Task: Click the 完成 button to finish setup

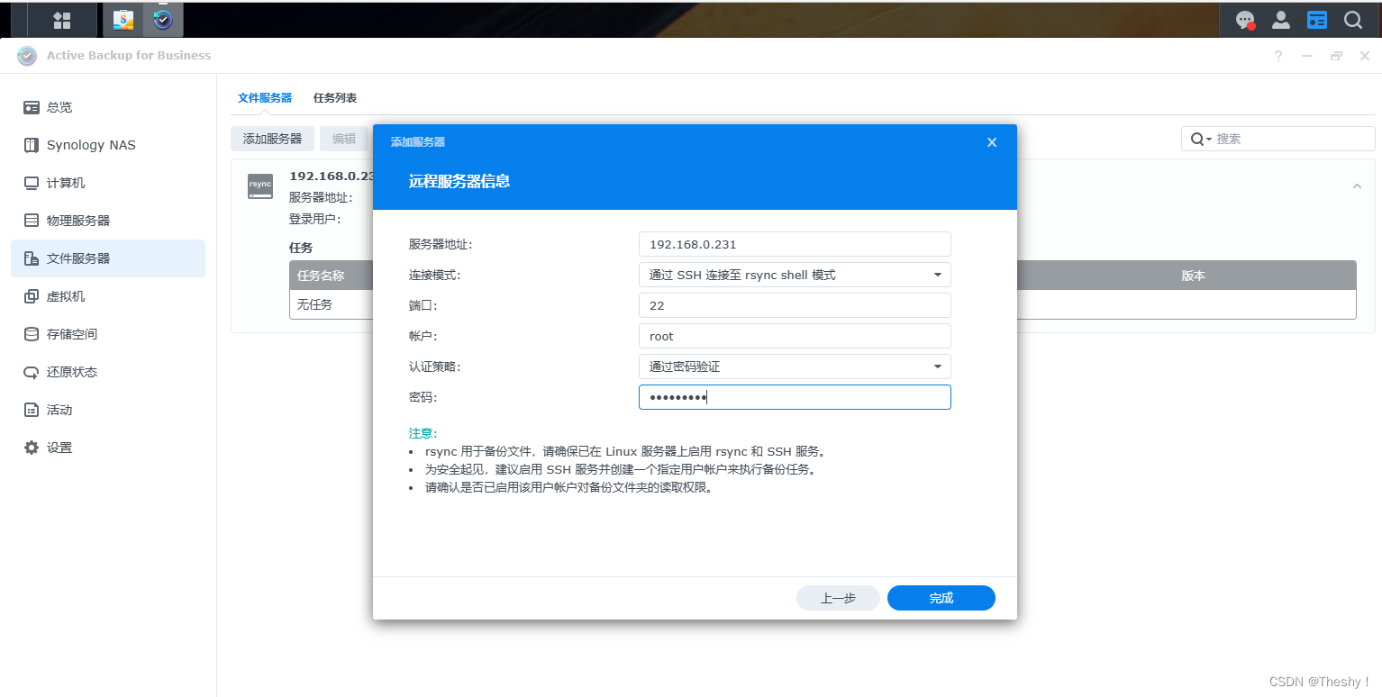Action: (x=941, y=597)
